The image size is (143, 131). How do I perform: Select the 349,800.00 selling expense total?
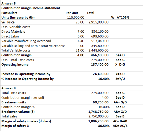pos(100,46)
